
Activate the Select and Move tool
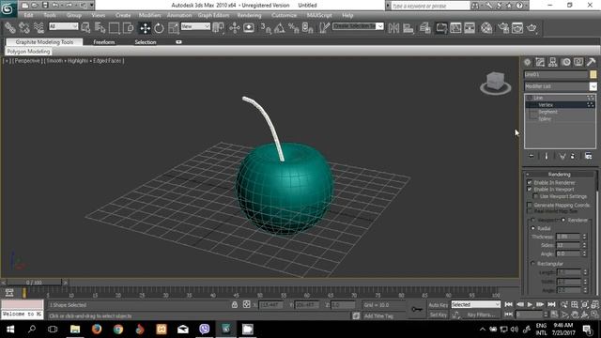(x=145, y=28)
